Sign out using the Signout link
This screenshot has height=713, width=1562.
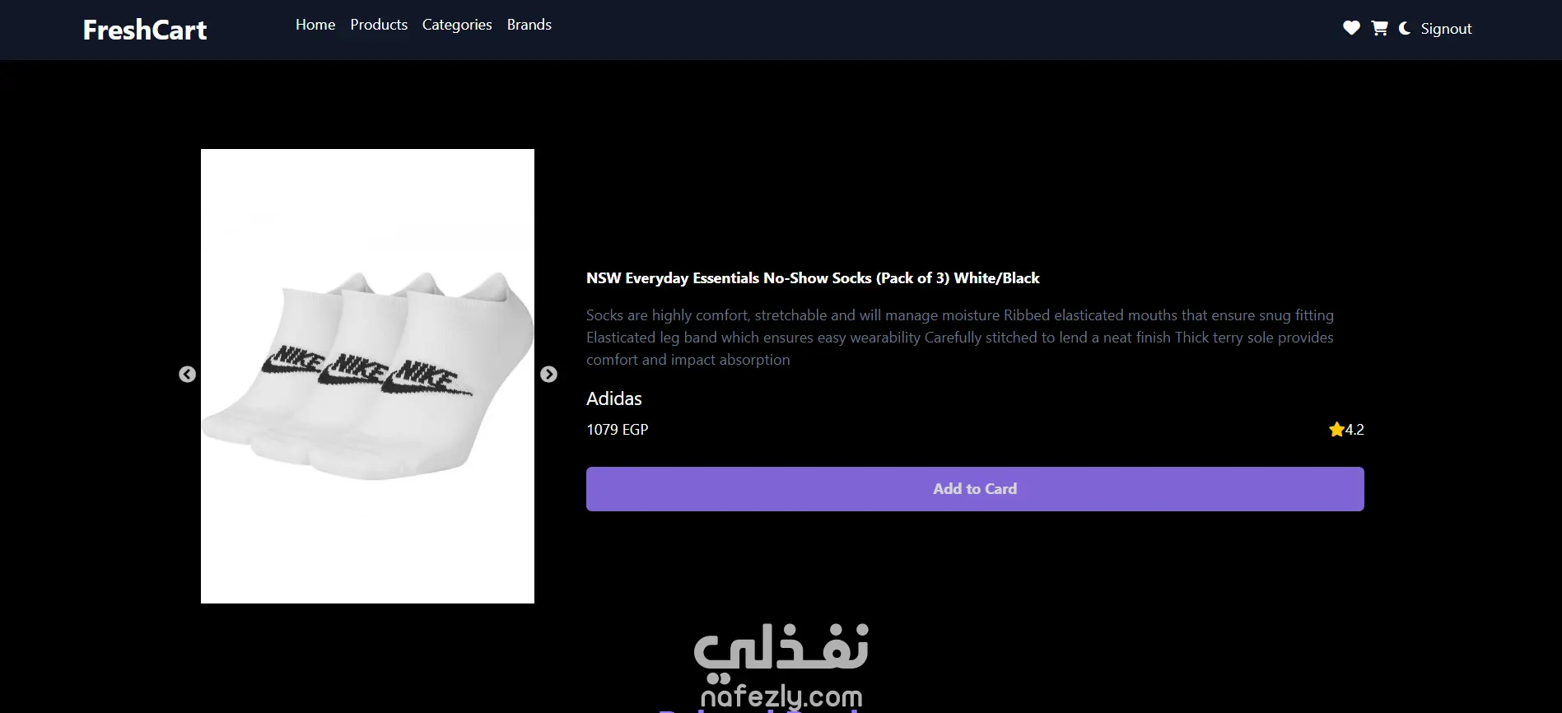1446,29
